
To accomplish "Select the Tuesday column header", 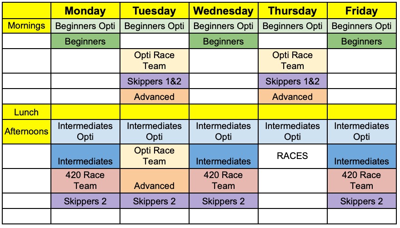I will pyautogui.click(x=155, y=11).
